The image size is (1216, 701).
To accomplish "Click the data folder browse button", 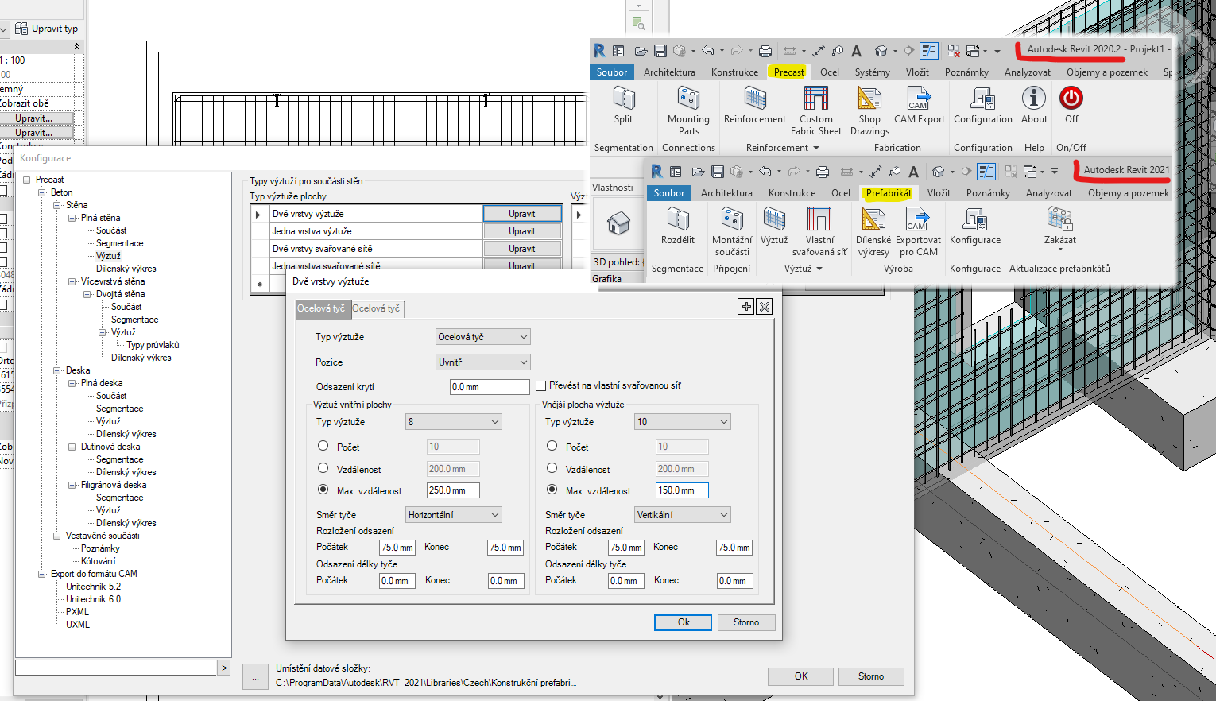I will pos(255,677).
